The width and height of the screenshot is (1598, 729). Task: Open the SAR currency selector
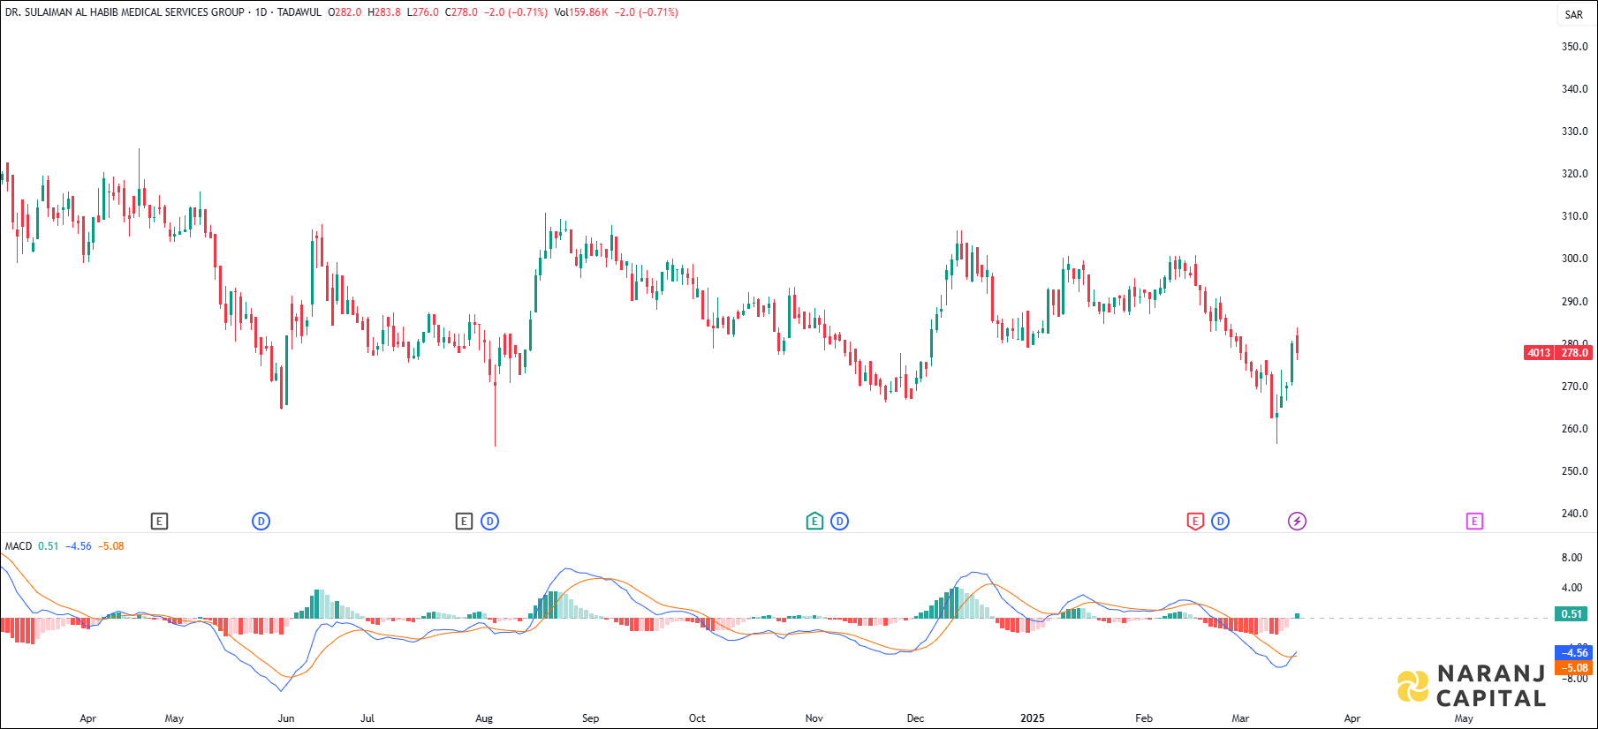click(x=1574, y=14)
